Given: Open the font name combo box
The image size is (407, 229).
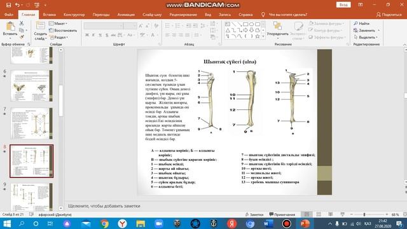Looking at the screenshot, I should pyautogui.click(x=103, y=25).
